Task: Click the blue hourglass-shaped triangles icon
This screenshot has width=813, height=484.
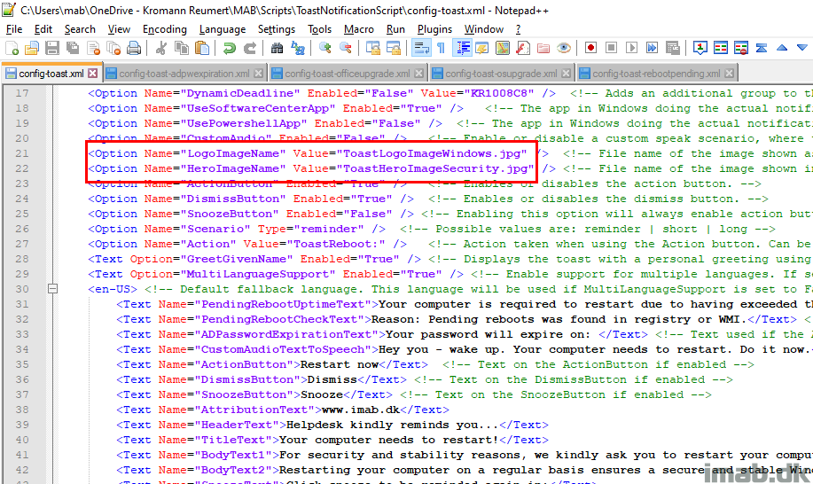Action: point(762,48)
